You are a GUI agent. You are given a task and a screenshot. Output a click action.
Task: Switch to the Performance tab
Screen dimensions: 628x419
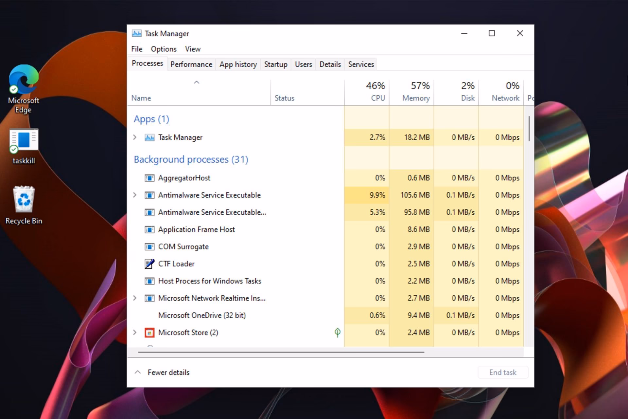click(x=191, y=64)
